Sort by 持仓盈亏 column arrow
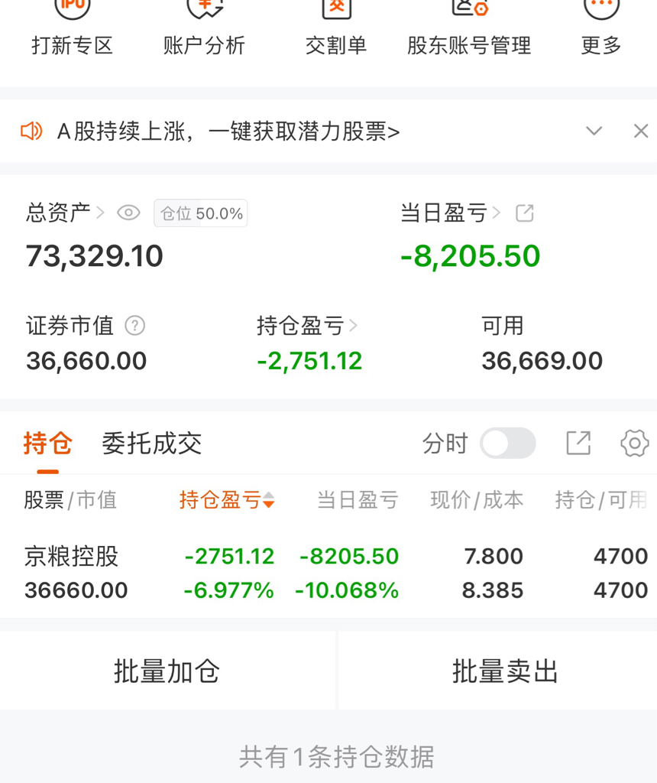The image size is (657, 783). tap(268, 501)
